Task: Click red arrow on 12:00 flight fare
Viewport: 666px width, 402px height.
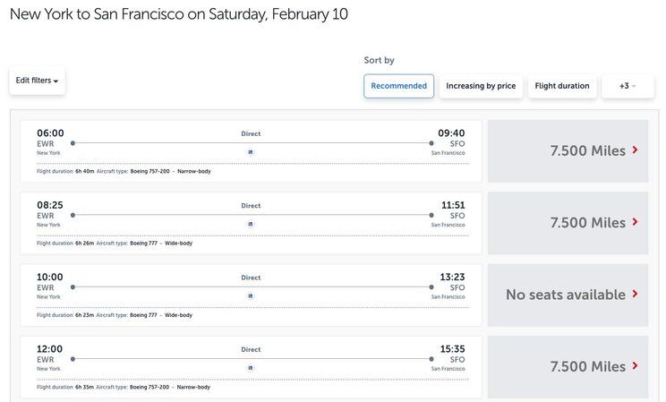Action: pyautogui.click(x=635, y=365)
